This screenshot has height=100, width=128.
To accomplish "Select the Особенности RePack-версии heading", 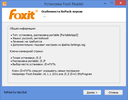I will pos(62,11).
